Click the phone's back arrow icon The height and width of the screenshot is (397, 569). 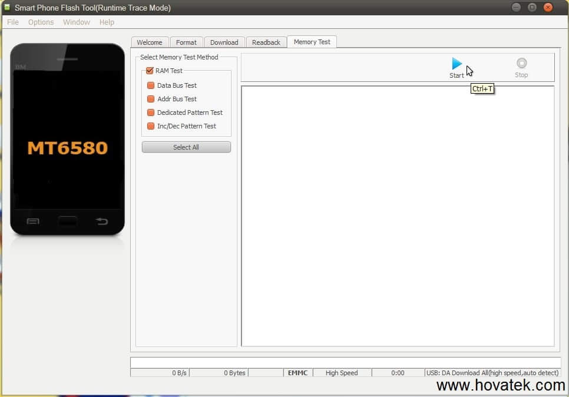click(102, 221)
